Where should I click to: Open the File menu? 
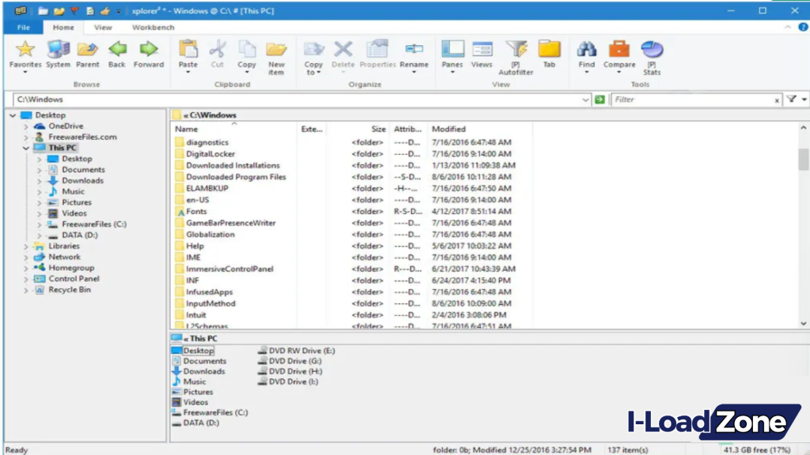point(24,27)
